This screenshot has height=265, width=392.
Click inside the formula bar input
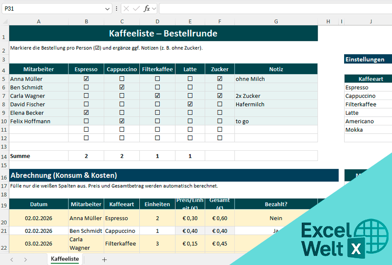pyautogui.click(x=274, y=8)
